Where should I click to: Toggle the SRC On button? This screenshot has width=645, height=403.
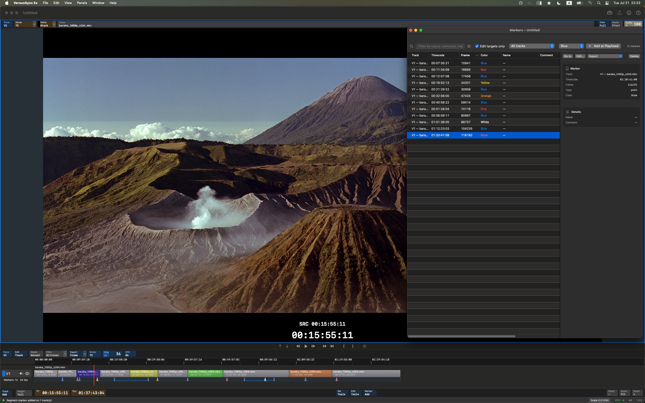coord(130,353)
